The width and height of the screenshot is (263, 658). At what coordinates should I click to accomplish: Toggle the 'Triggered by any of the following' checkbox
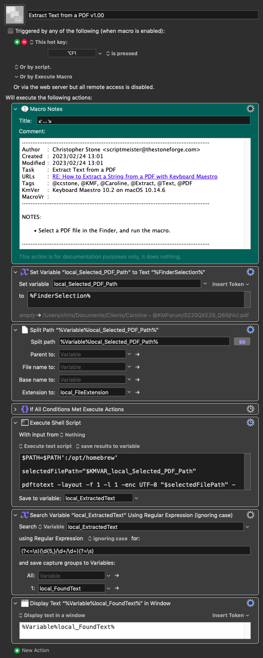(x=11, y=31)
